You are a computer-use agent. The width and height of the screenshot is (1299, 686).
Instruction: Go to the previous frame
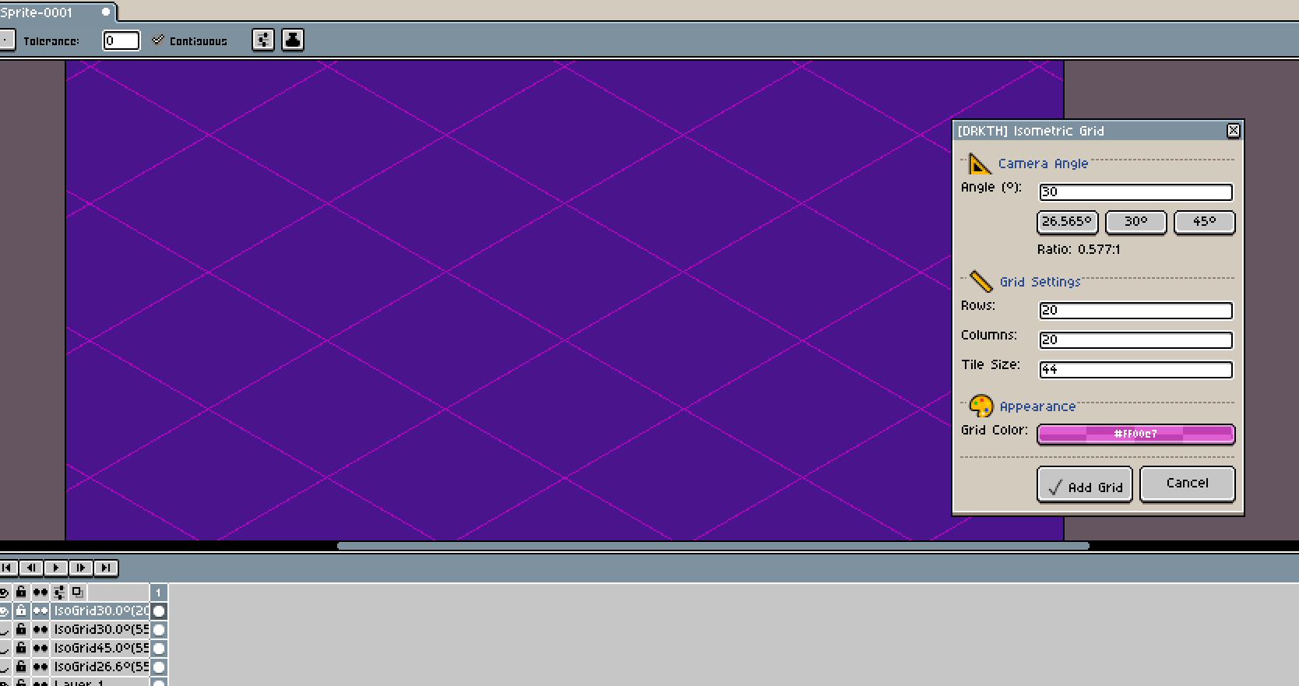31,568
